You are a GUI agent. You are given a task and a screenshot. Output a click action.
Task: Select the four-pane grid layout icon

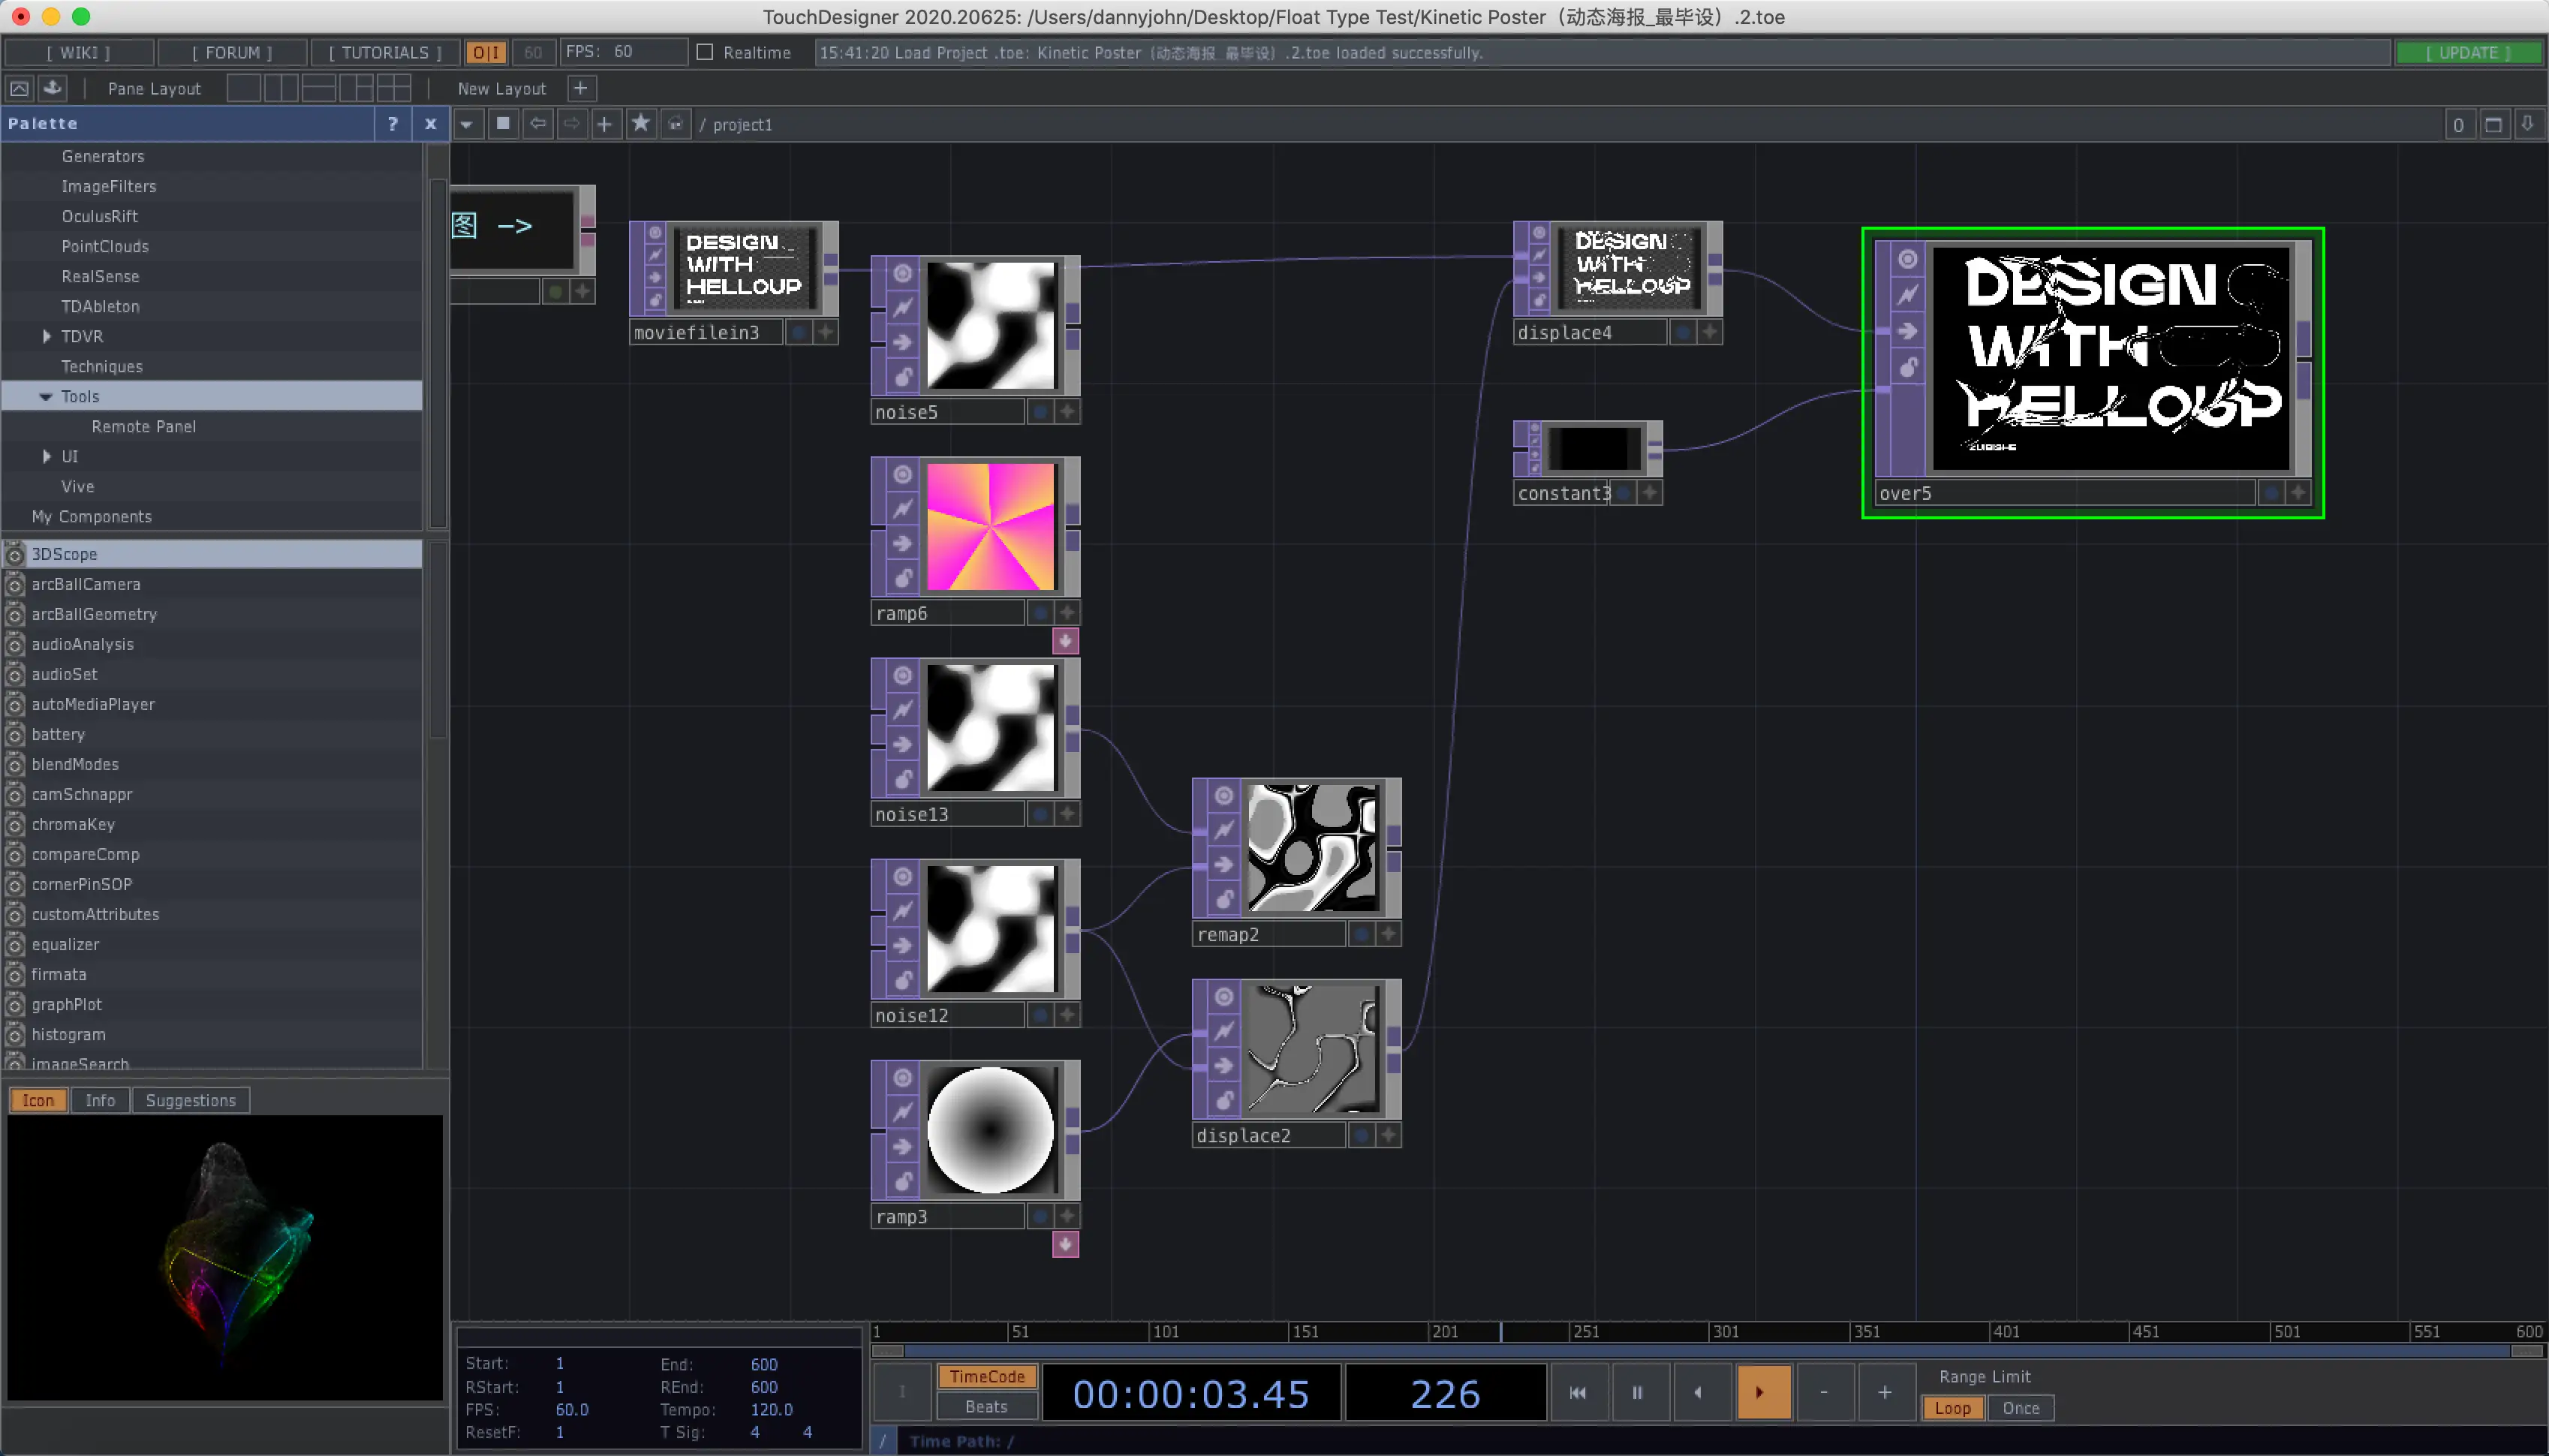tap(393, 88)
